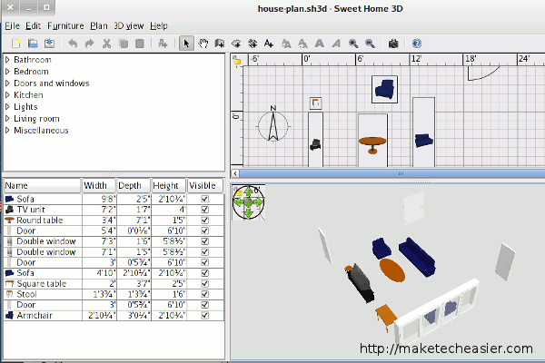
Task: Select the TV unit in the plan view
Action: 315,140
